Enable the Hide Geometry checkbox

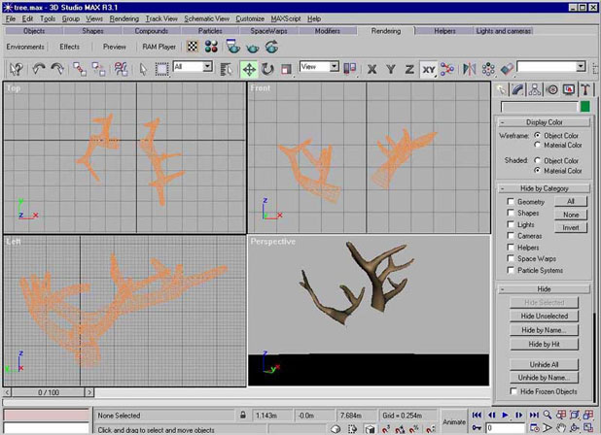pyautogui.click(x=512, y=202)
